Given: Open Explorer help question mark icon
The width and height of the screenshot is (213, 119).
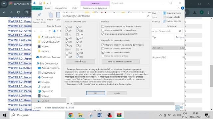Looking at the screenshot, I should point(183,8).
